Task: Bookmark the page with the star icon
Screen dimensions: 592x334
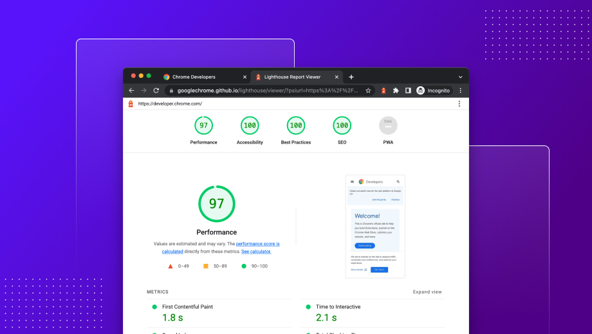Action: [x=368, y=91]
